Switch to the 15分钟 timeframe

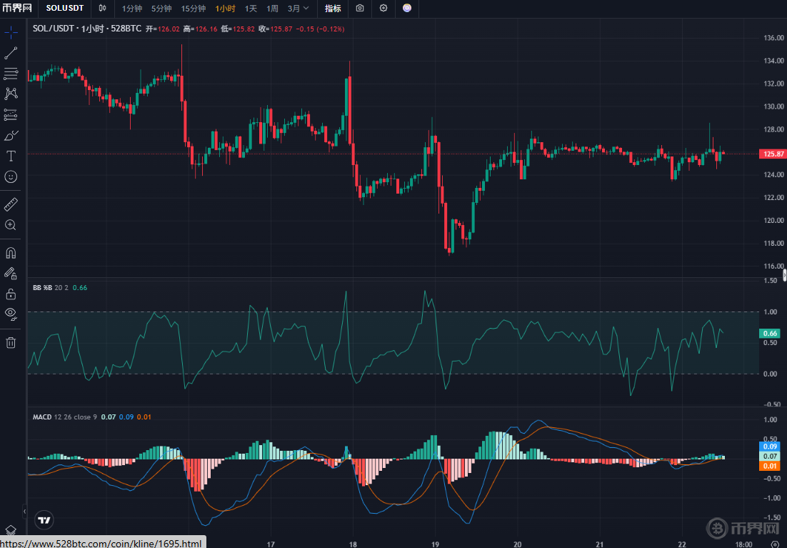tap(193, 9)
